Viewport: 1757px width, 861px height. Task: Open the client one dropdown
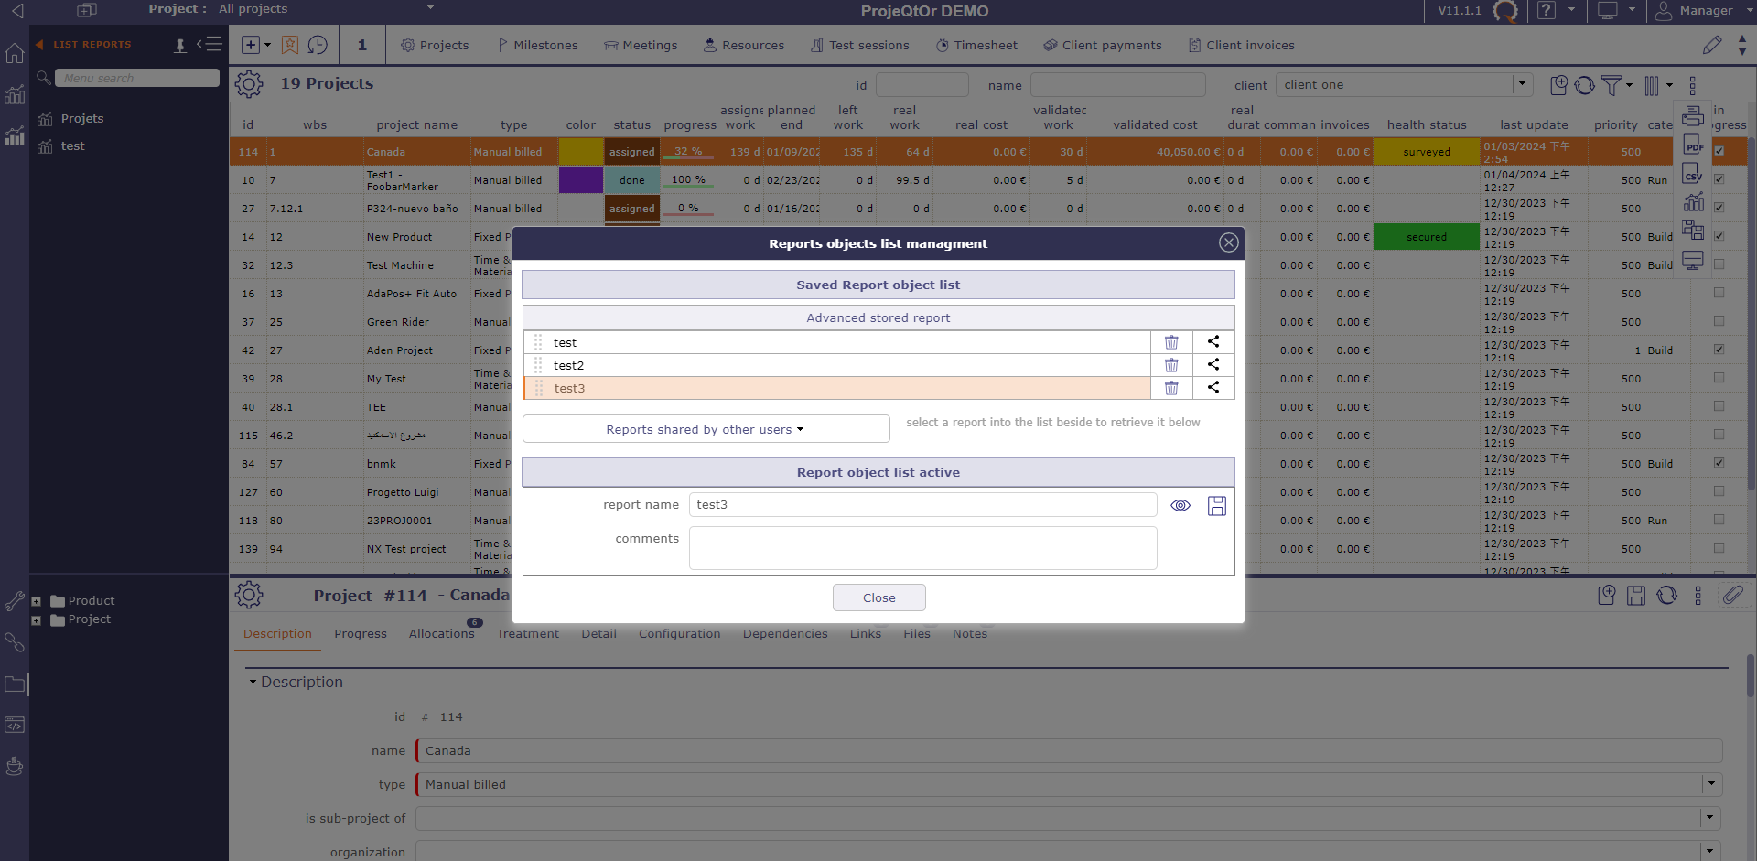click(x=1522, y=84)
